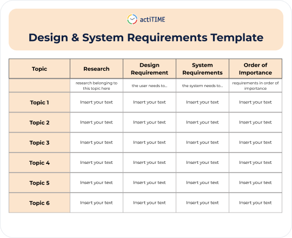Click Topic 4 System Requirements text cell
This screenshot has width=292, height=238.
[202, 163]
